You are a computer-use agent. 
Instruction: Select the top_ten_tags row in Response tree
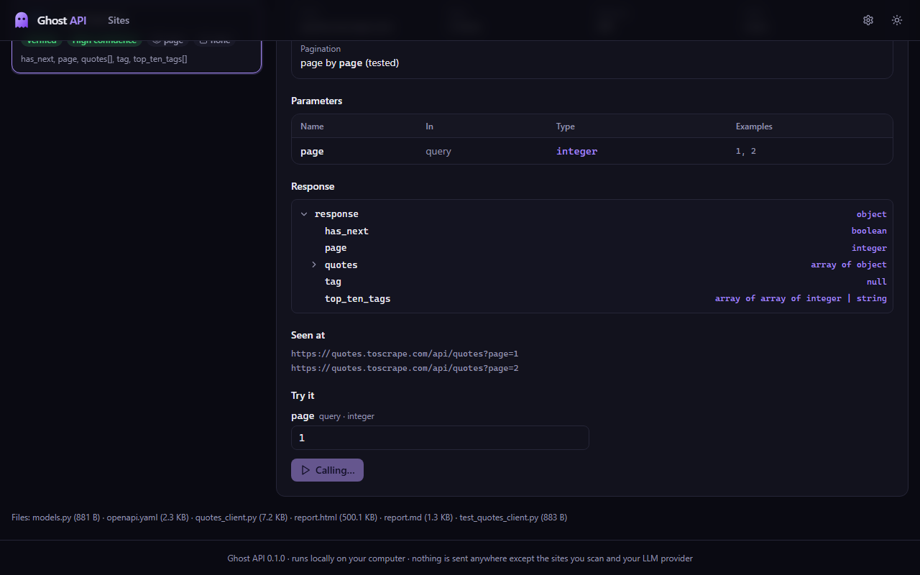point(592,299)
